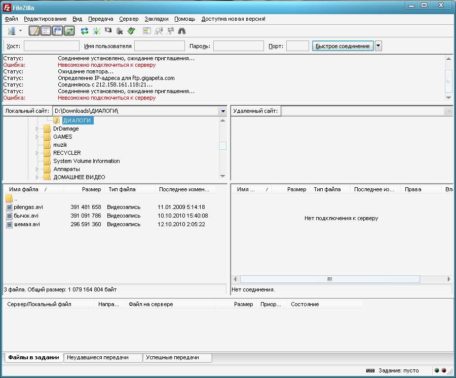Select the Файлы в задании tab

(x=34, y=358)
